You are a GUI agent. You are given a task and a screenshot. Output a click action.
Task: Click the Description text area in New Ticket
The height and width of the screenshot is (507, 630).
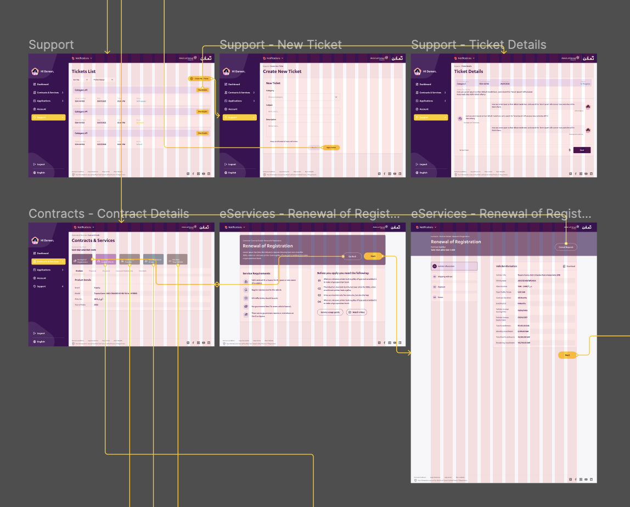(303, 129)
